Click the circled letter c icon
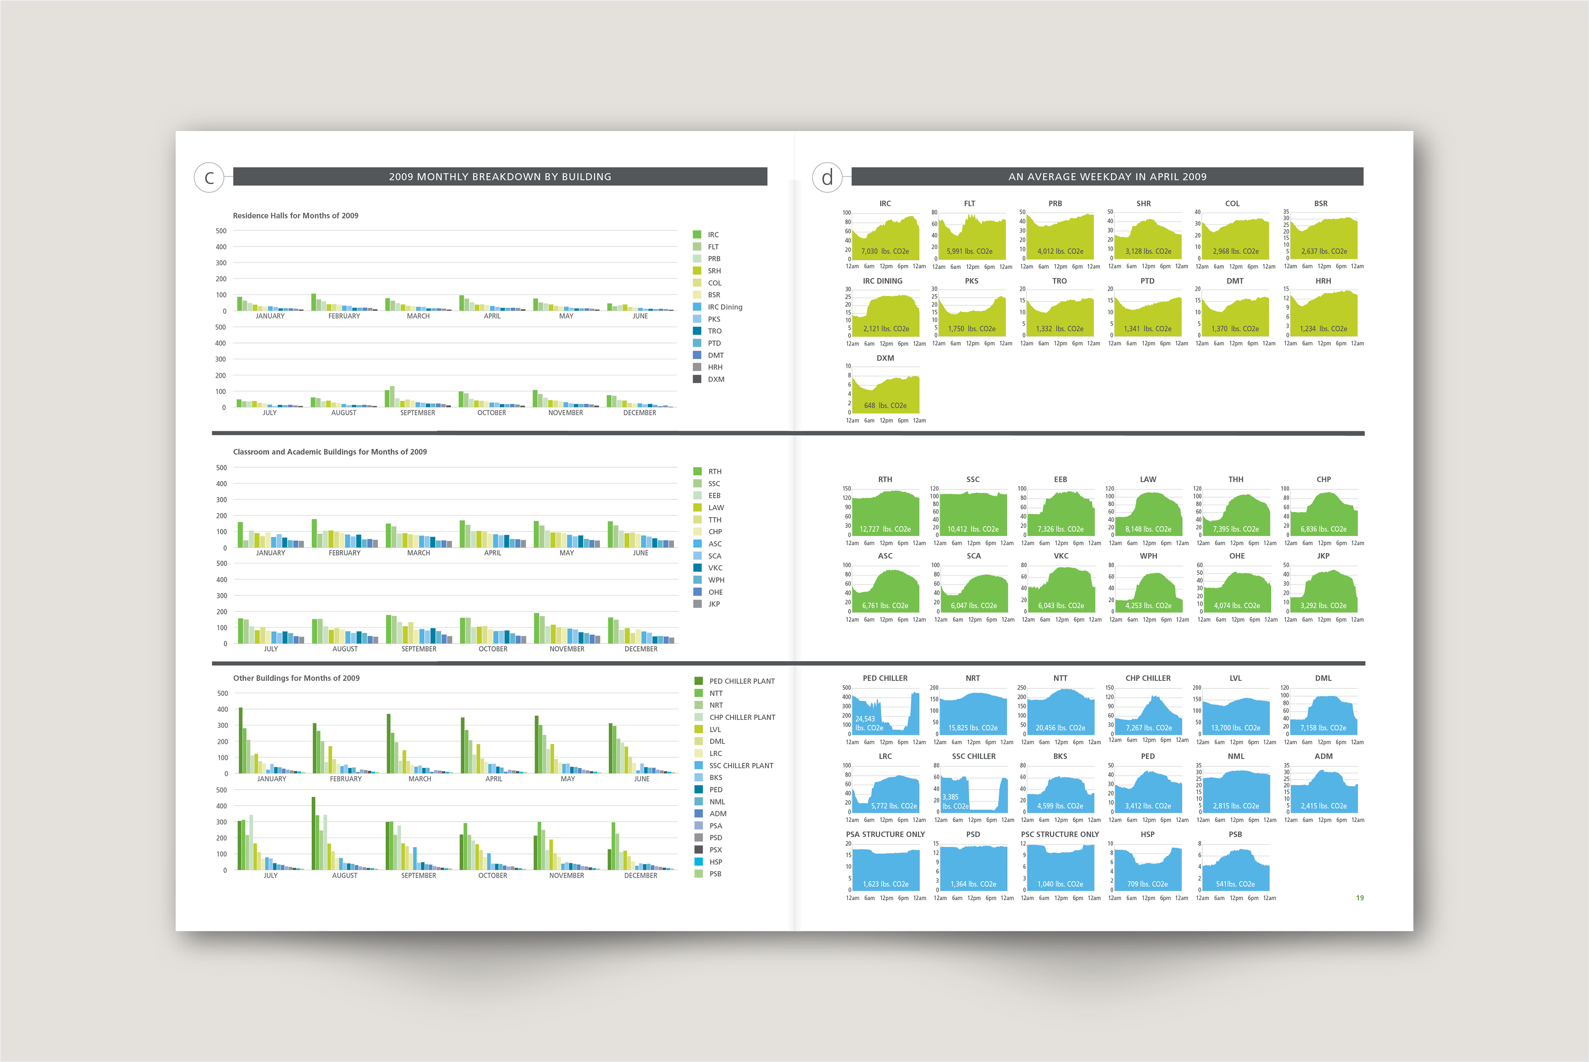The image size is (1589, 1062). pos(209,177)
